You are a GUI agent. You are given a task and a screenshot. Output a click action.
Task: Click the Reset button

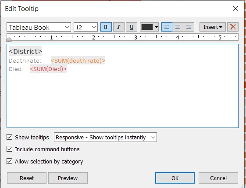pos(27,178)
